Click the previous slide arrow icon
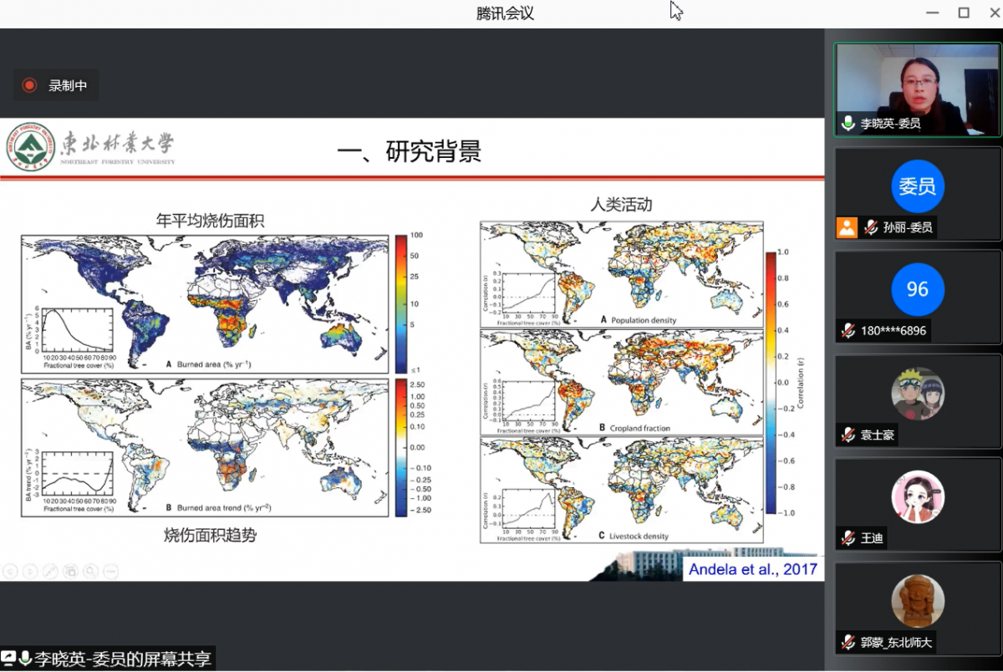The width and height of the screenshot is (1003, 672). (x=10, y=572)
